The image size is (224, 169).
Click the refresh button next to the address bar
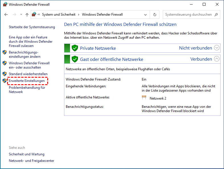point(155,15)
